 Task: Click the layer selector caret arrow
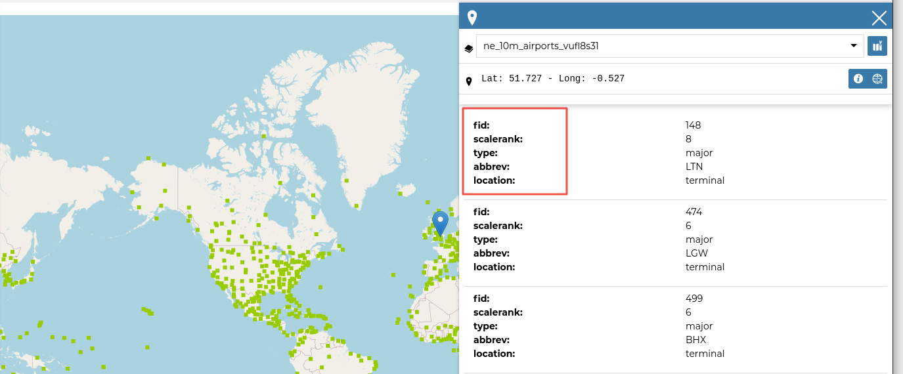coord(853,46)
